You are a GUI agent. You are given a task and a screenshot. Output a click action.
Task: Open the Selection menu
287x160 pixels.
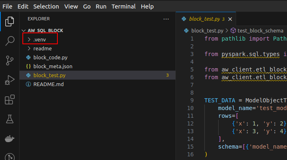pyautogui.click(x=46, y=6)
